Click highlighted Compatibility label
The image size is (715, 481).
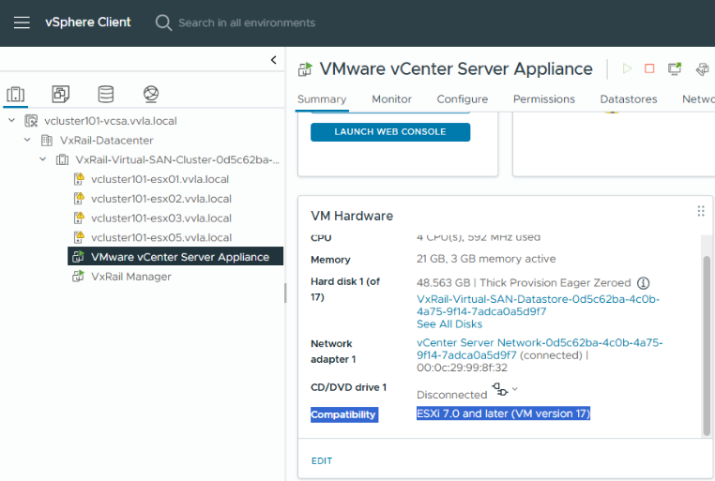pos(344,414)
